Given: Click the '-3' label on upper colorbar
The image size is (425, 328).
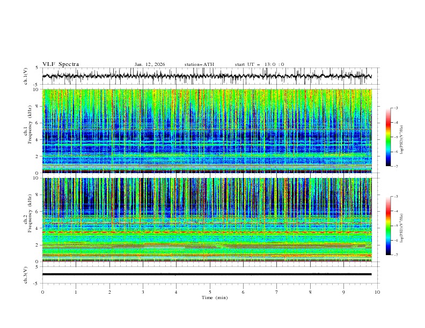Looking at the screenshot, I should (395, 108).
